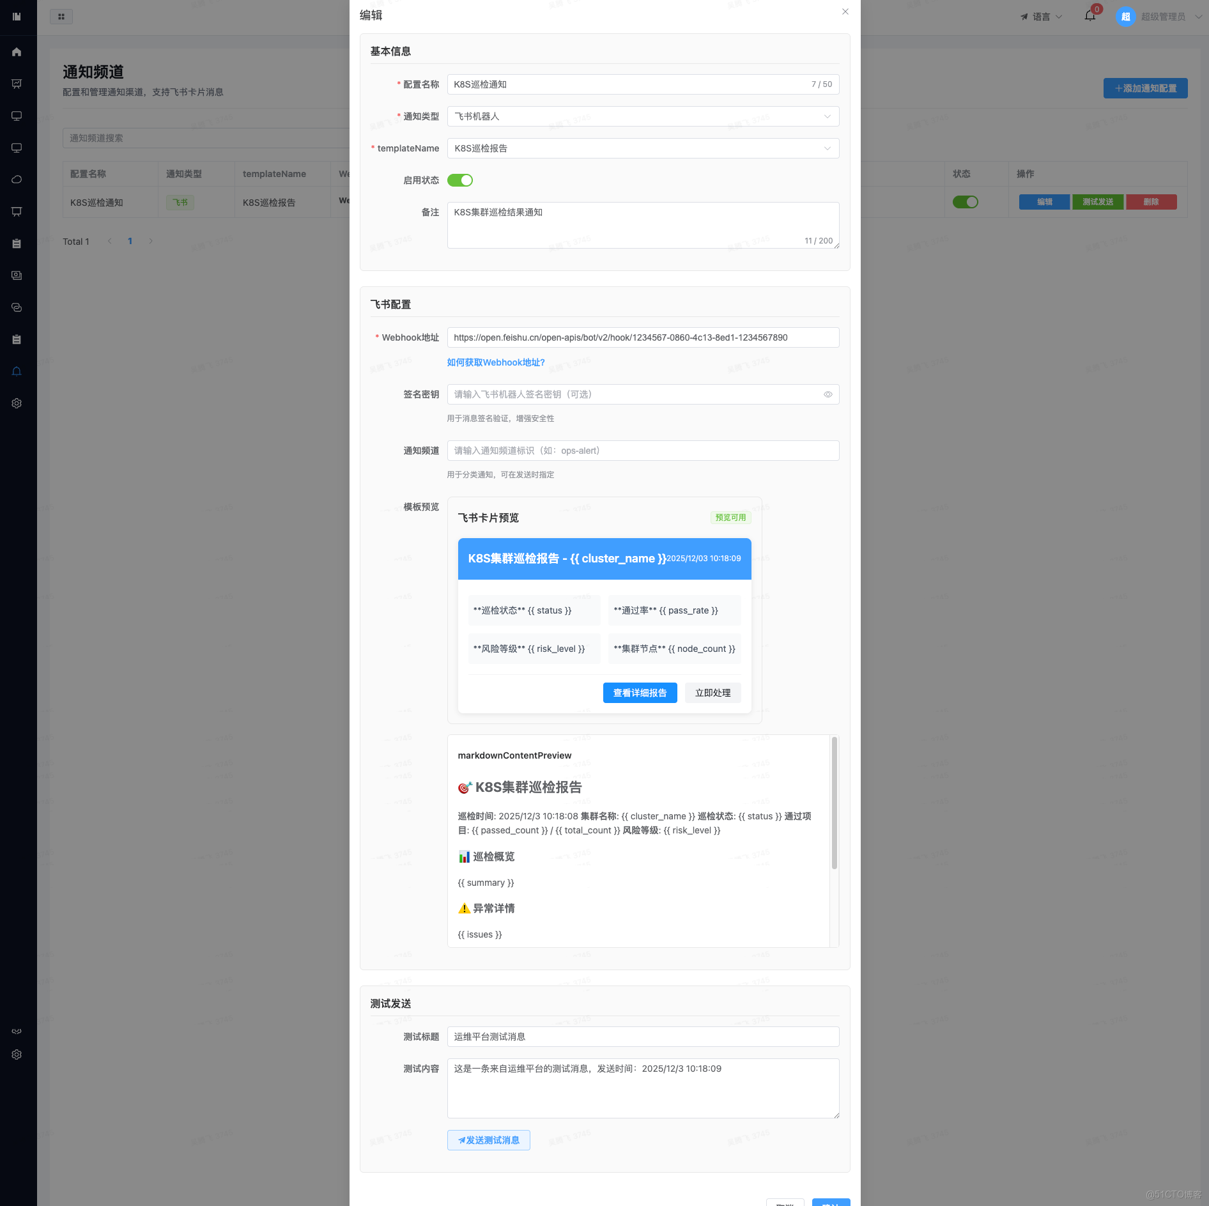The width and height of the screenshot is (1209, 1206).
Task: Click the 编辑 button in the table row
Action: click(1044, 202)
